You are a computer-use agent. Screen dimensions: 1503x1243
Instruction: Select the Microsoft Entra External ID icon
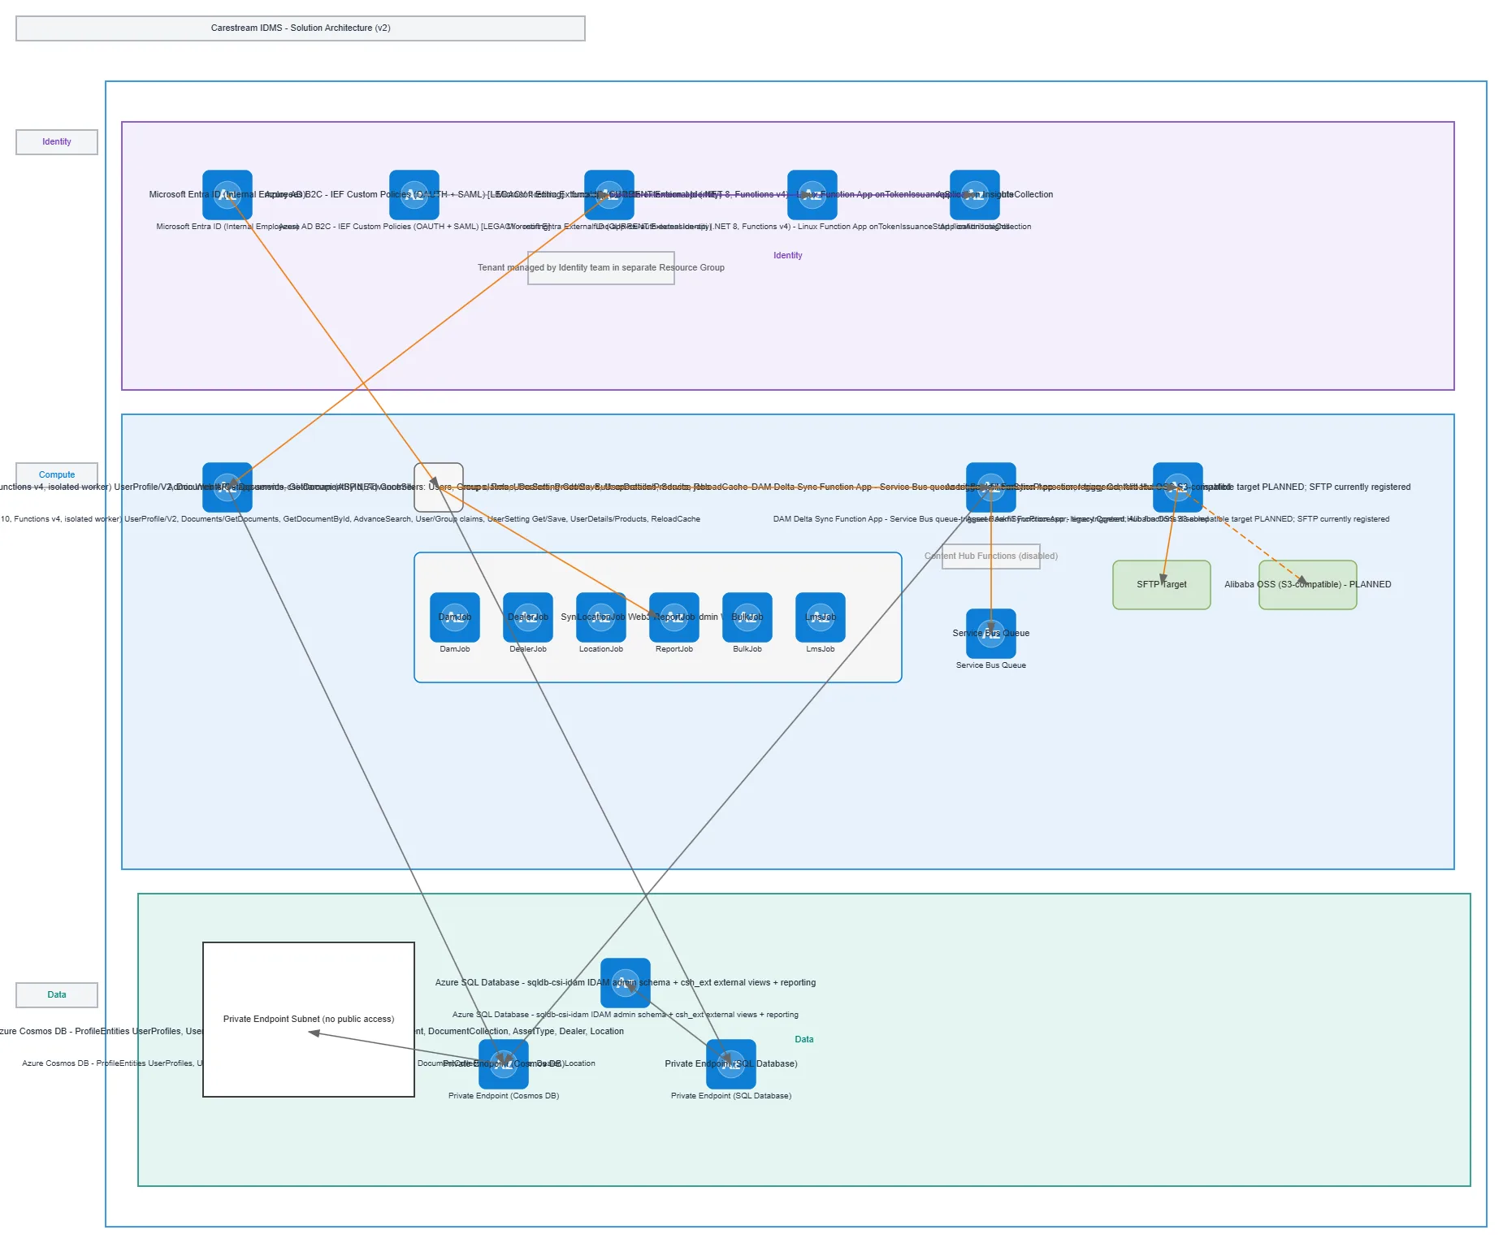tap(609, 195)
